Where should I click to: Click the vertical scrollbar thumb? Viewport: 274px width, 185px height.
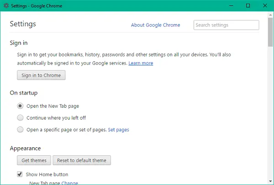tap(270, 32)
